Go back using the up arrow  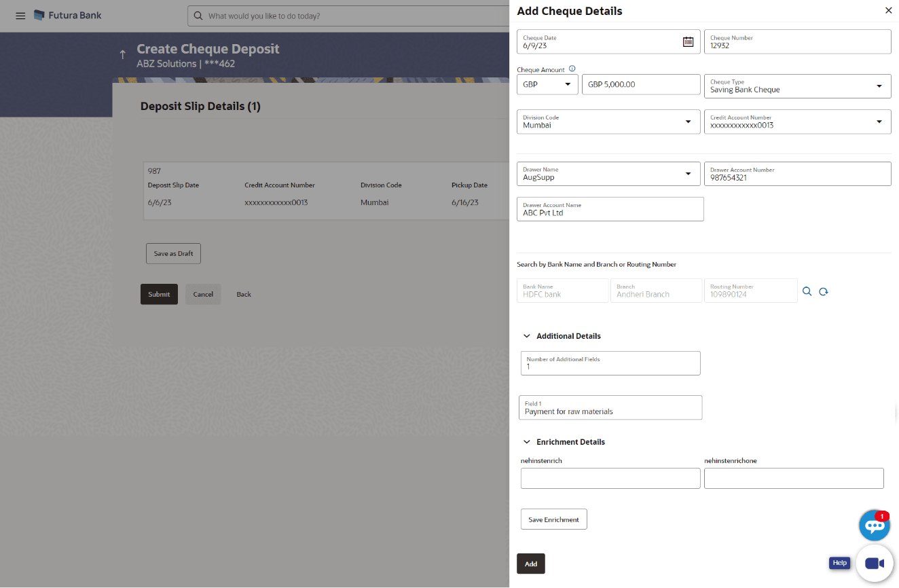click(122, 55)
